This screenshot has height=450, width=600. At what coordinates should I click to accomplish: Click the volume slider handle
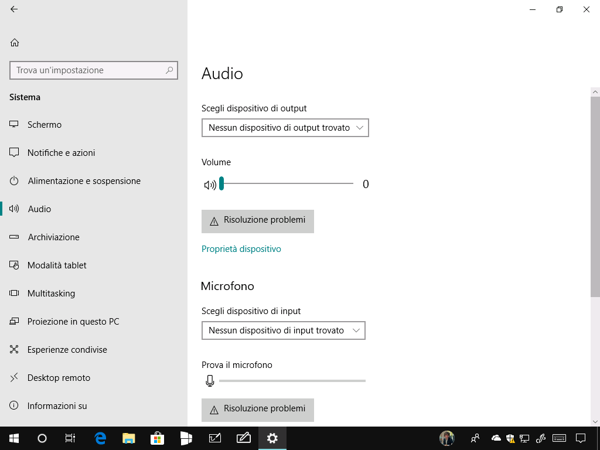click(221, 183)
